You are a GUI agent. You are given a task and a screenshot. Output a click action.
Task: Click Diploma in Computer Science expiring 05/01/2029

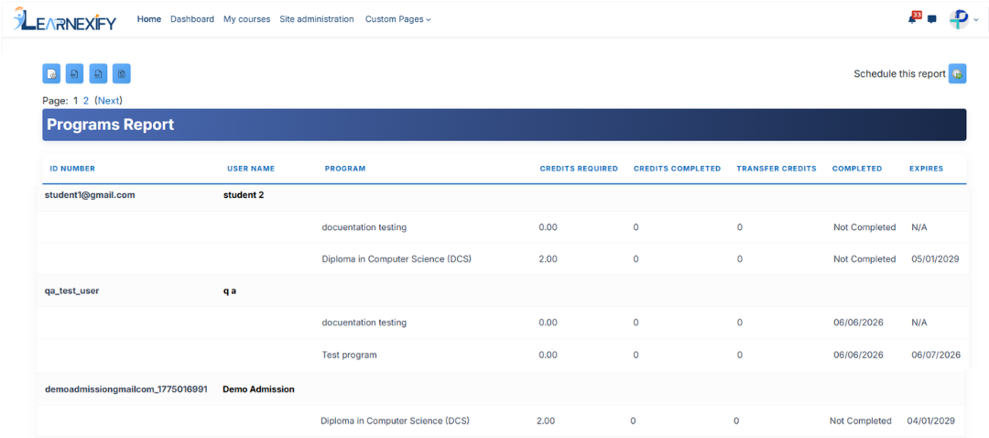(x=397, y=258)
